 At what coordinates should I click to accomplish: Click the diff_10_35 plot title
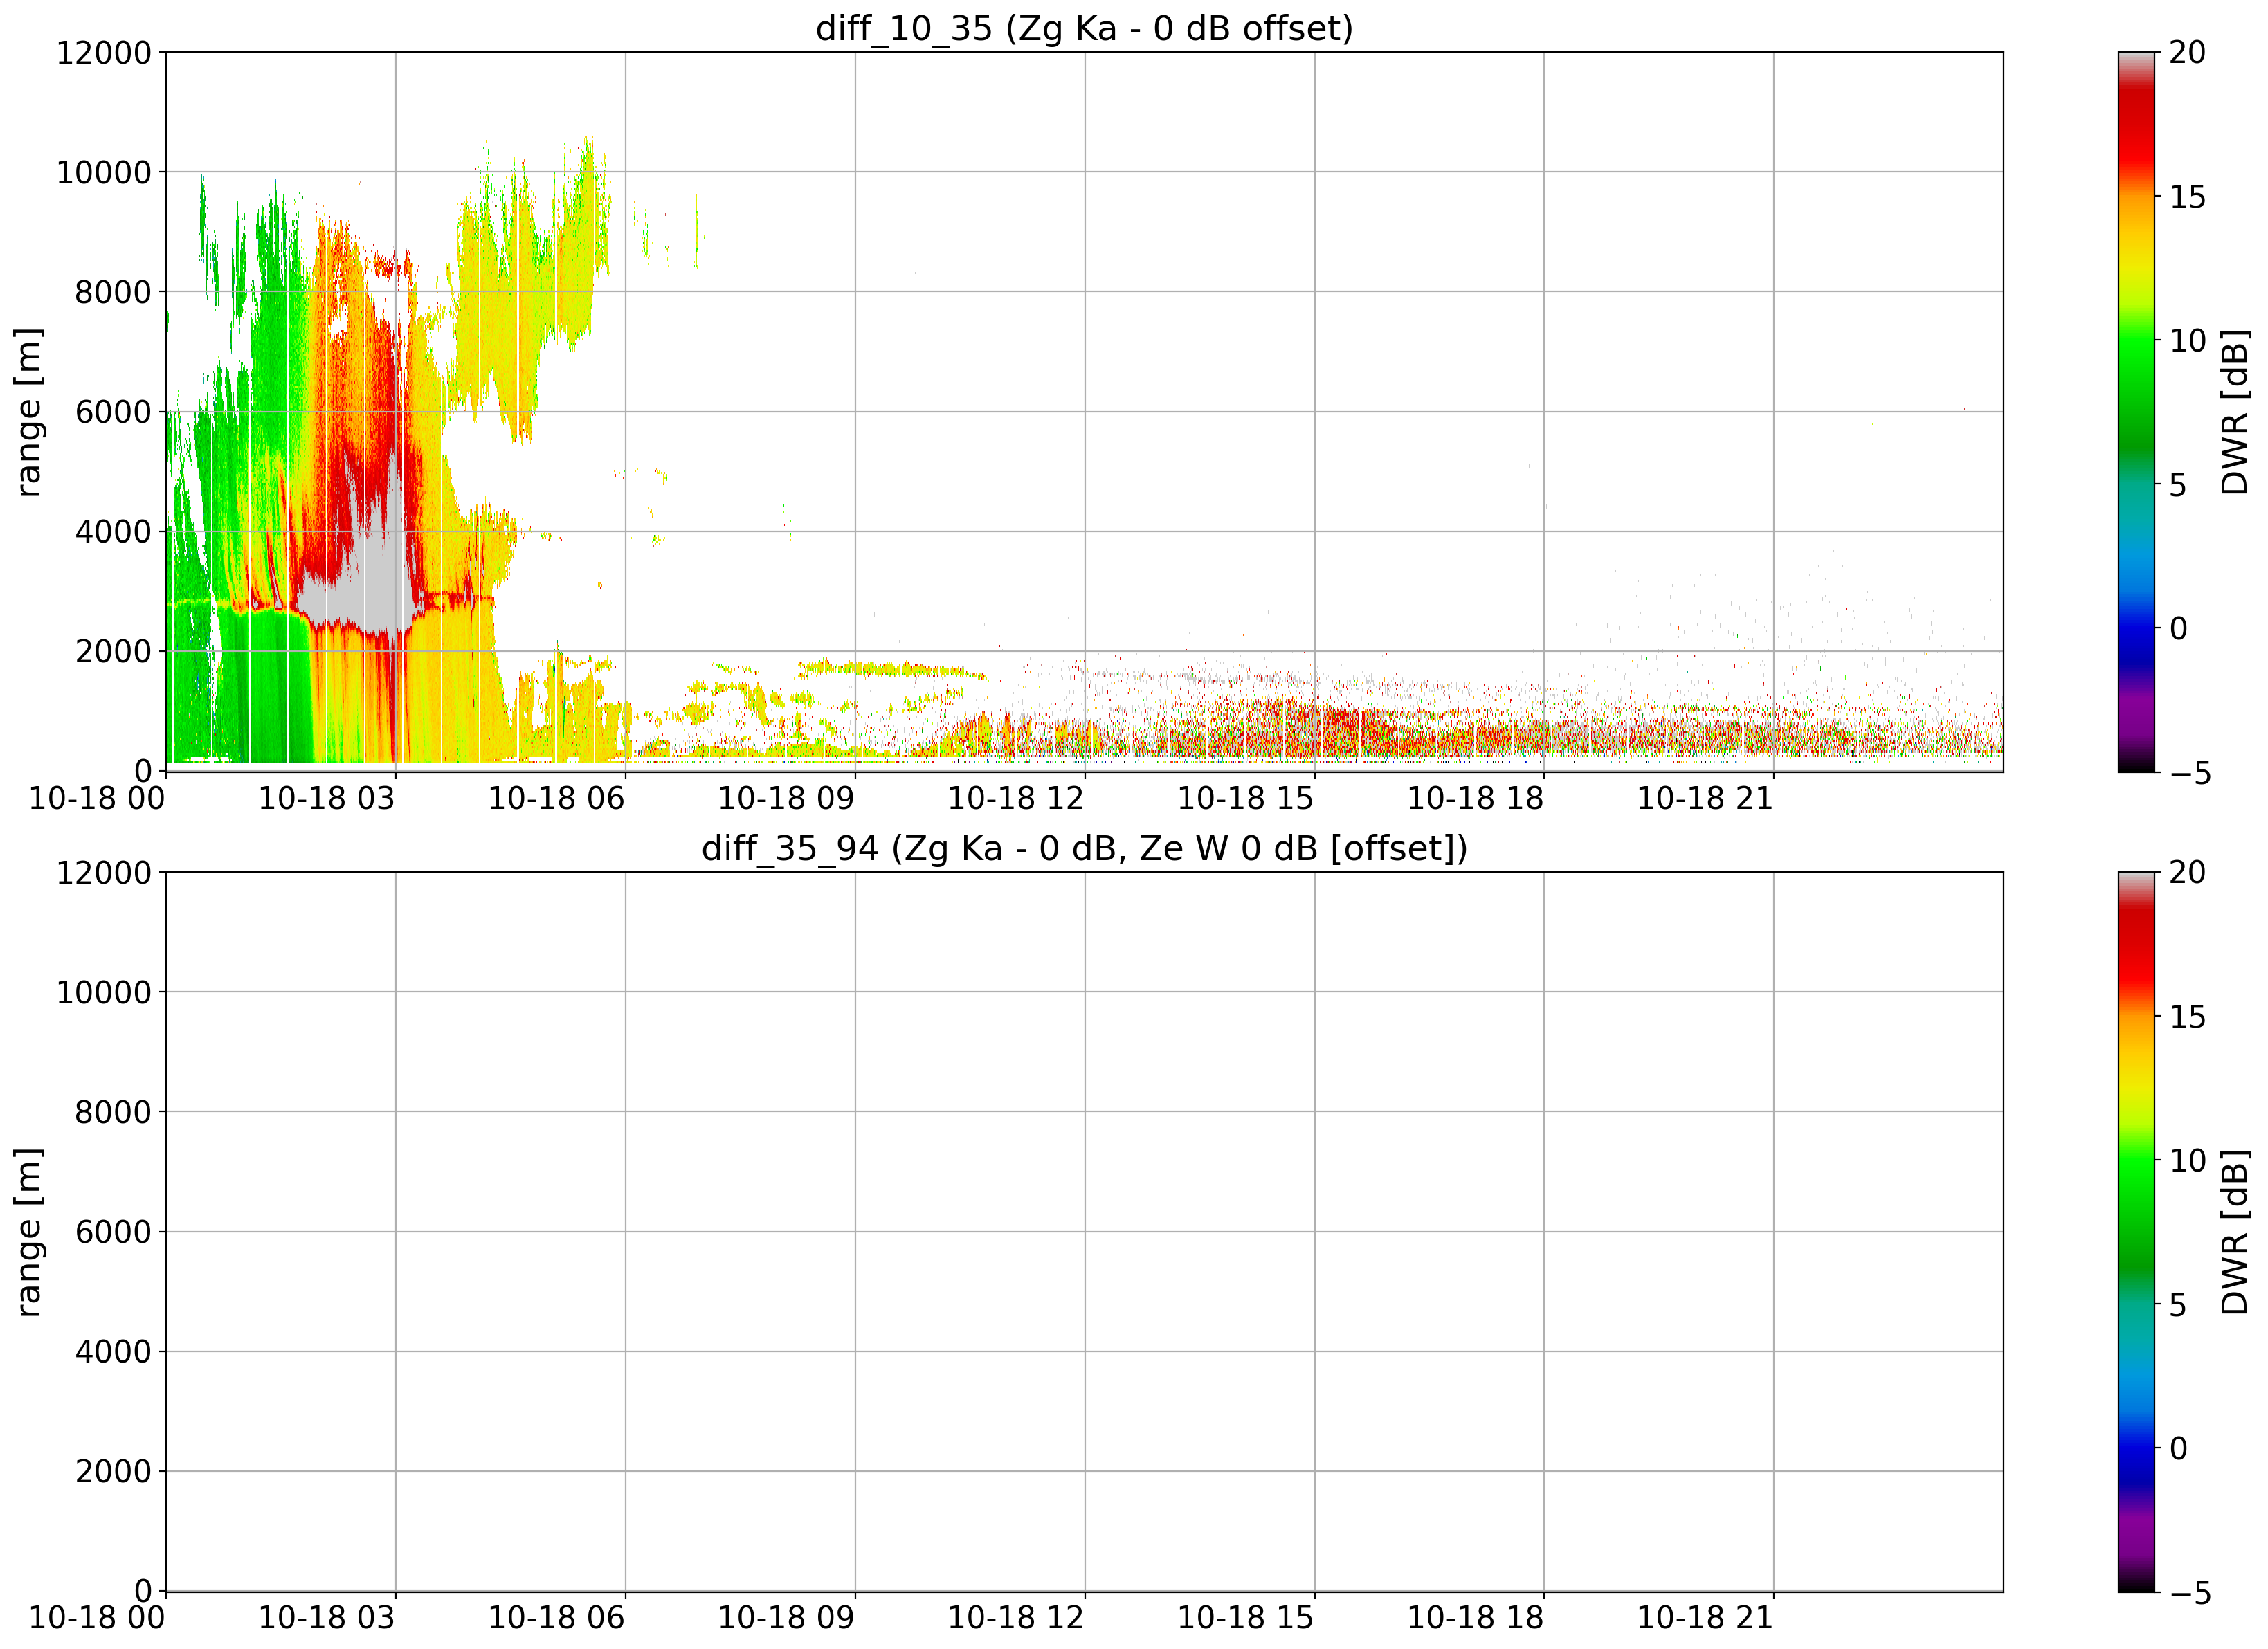coord(1084,28)
